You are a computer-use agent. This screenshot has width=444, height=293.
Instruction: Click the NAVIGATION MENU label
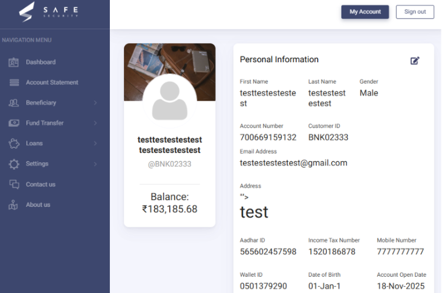[26, 40]
